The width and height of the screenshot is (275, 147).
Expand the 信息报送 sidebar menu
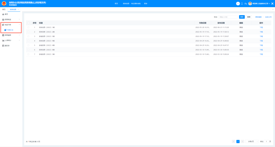[11, 20]
